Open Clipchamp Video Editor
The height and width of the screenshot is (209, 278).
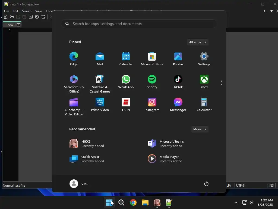(x=74, y=107)
